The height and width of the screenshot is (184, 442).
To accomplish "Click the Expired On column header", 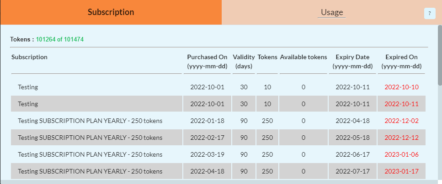I will 401,61.
